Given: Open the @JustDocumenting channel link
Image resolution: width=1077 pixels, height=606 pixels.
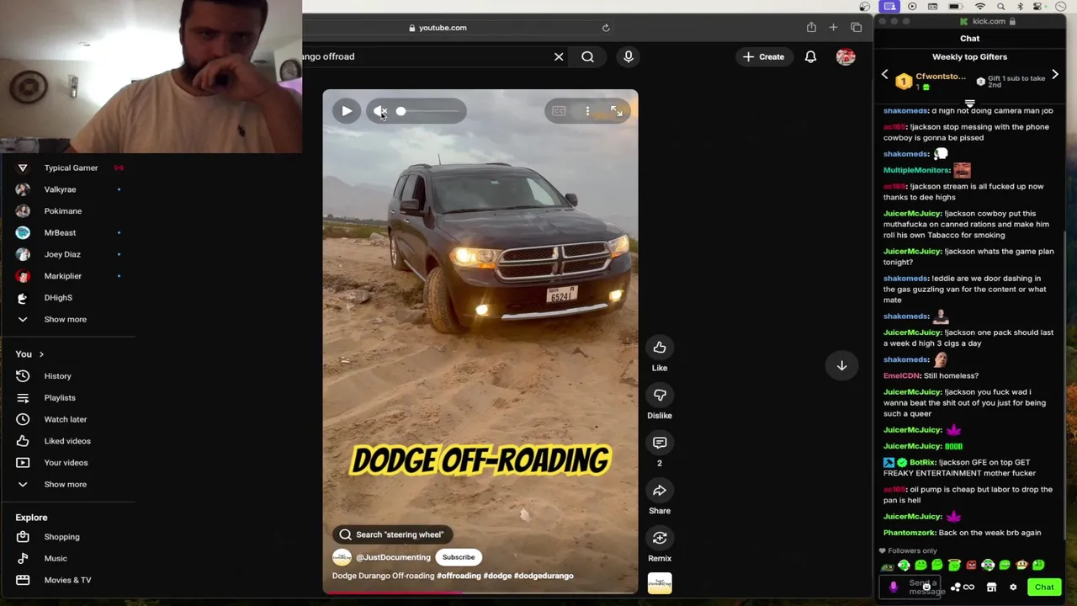Looking at the screenshot, I should 393,557.
